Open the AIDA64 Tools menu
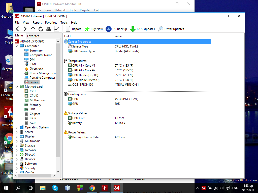This screenshot has height=193, width=258. [x=64, y=23]
